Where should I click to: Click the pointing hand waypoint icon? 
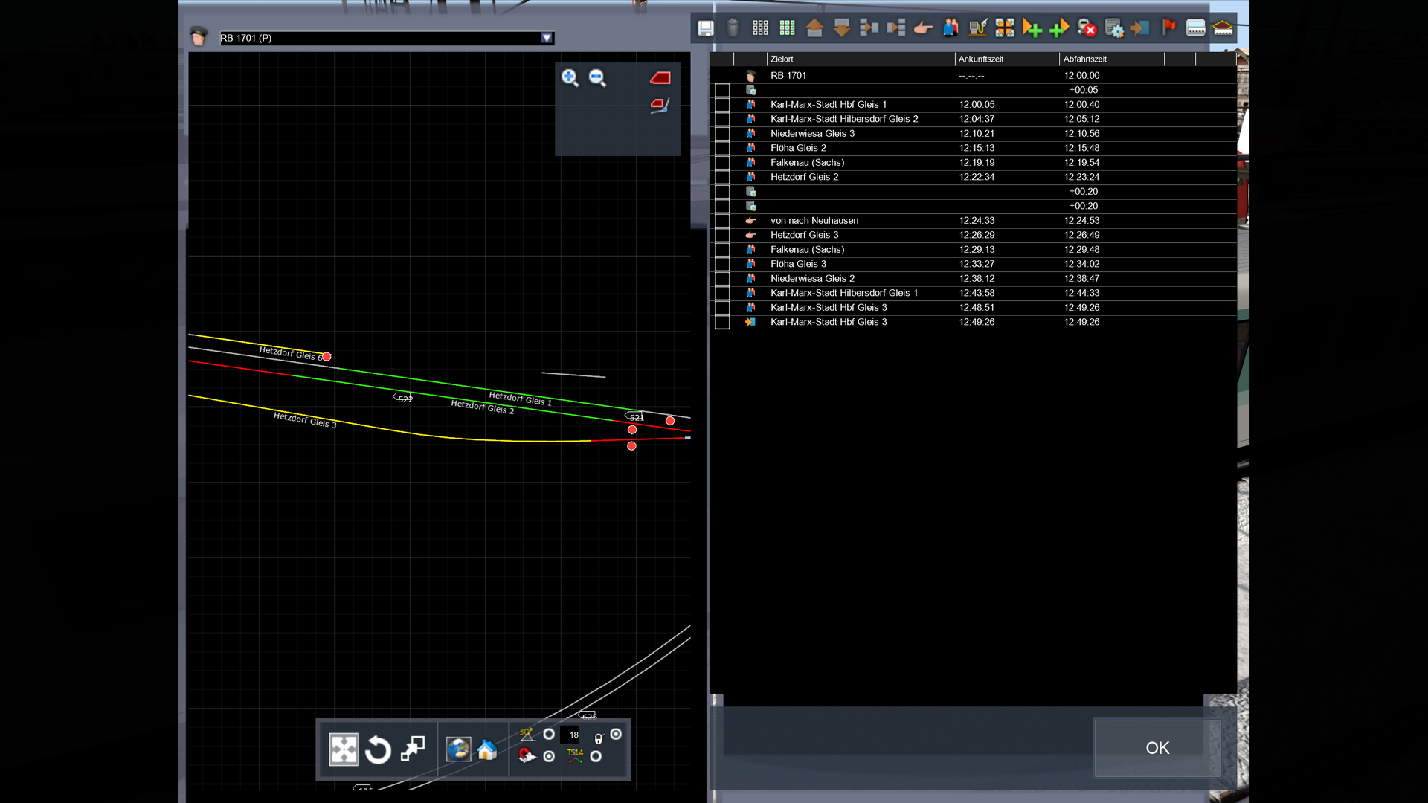point(923,28)
